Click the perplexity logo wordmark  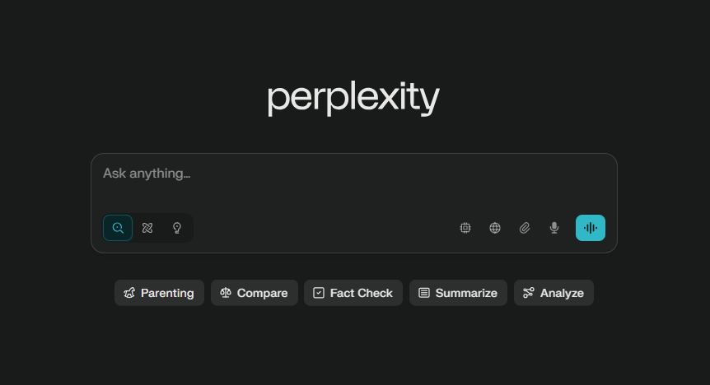(x=353, y=99)
